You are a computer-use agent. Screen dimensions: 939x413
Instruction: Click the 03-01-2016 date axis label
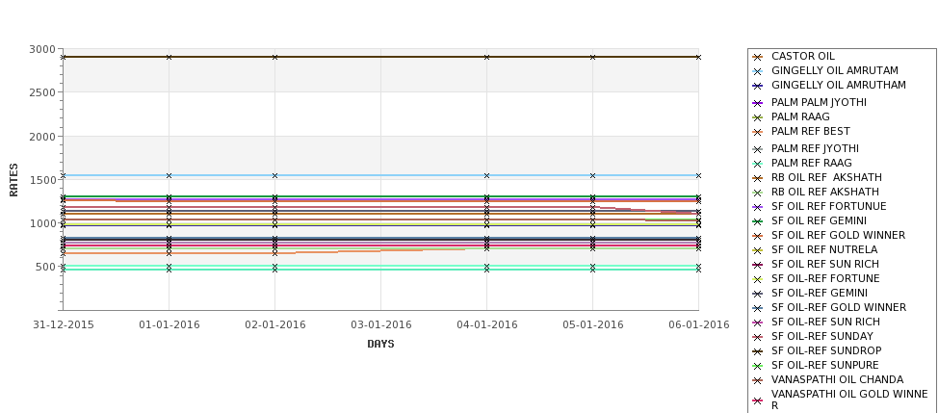(380, 324)
